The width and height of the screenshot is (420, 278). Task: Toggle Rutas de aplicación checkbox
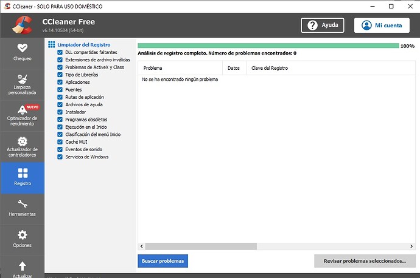point(60,97)
